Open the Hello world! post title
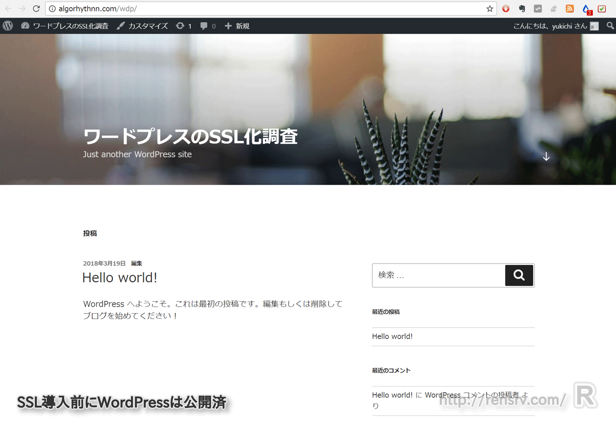616x423 pixels. (x=120, y=278)
